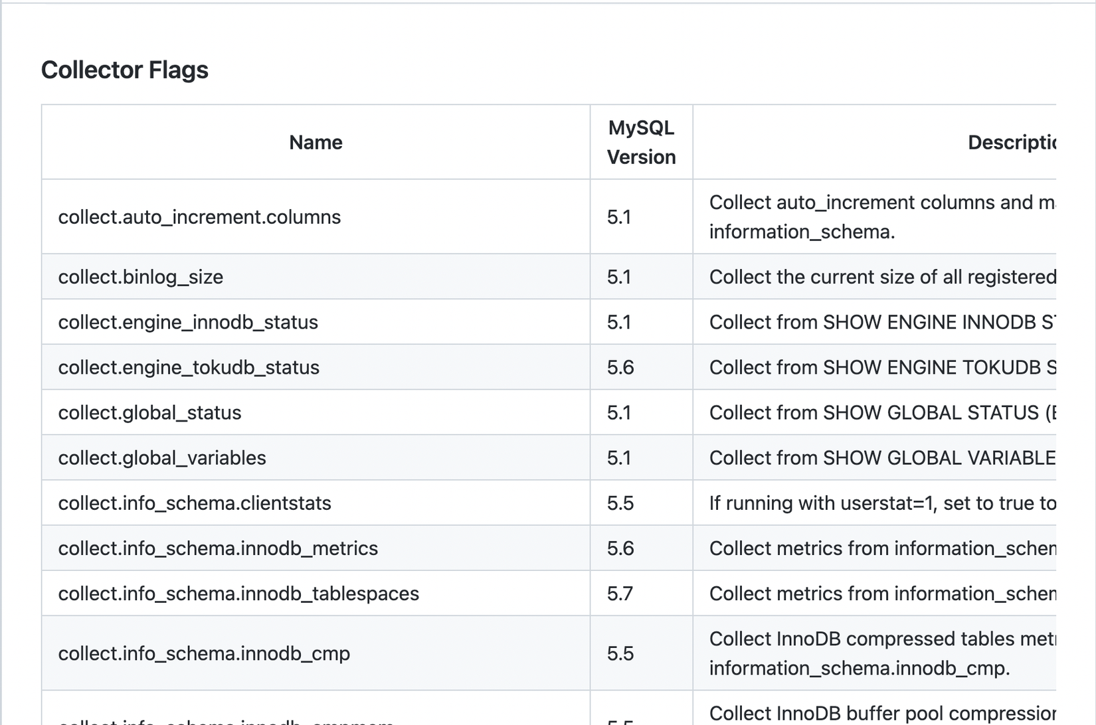Select the collect.info_schema.innodb_tablespaces name cell
This screenshot has width=1096, height=725.
tap(238, 593)
